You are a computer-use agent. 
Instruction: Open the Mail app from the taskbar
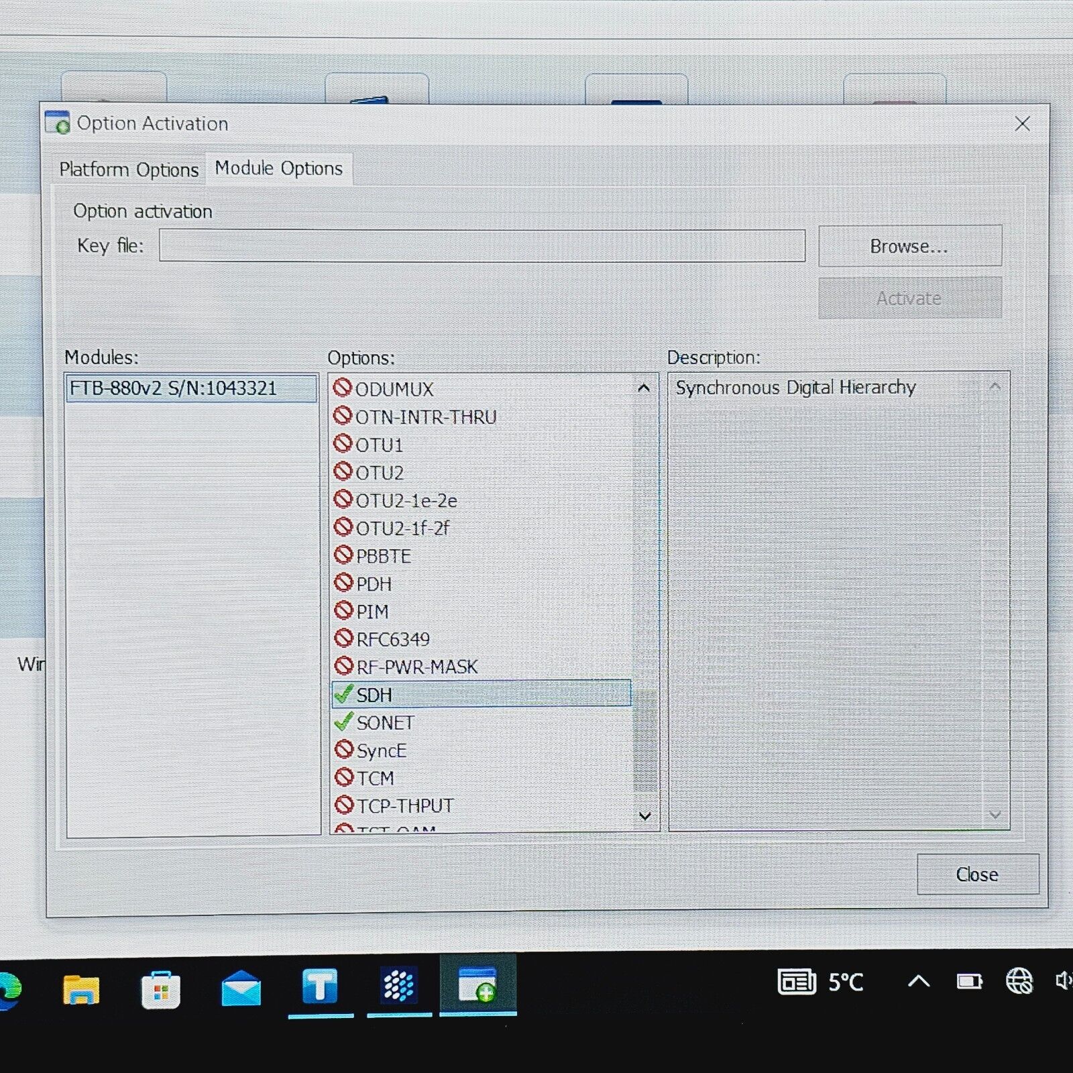(x=241, y=989)
